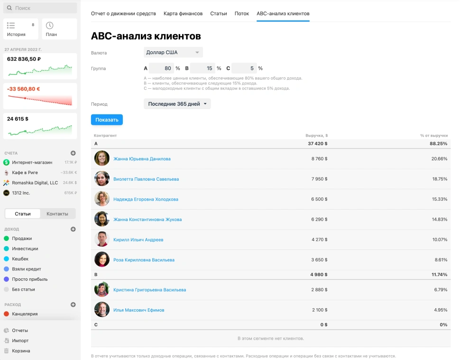Click the search magnifier icon

[x=9, y=8]
